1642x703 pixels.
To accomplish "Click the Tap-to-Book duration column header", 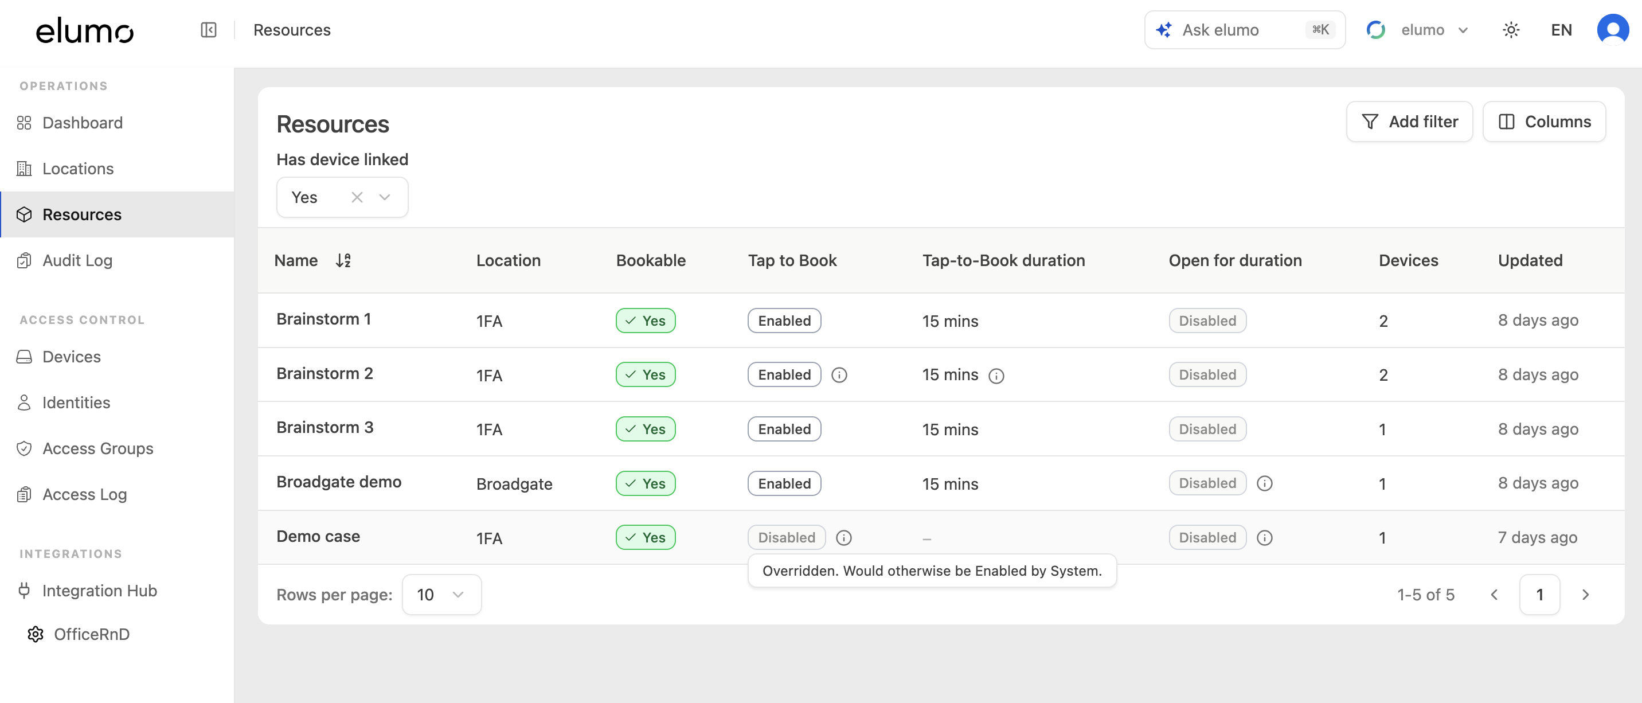I will pos(1003,261).
